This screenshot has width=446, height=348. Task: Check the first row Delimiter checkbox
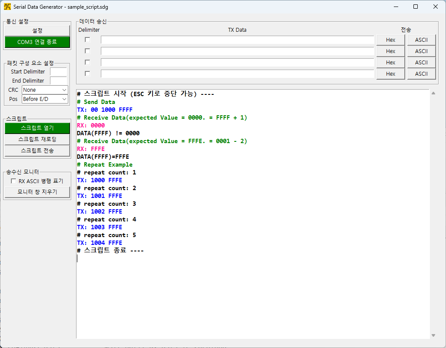(88, 40)
